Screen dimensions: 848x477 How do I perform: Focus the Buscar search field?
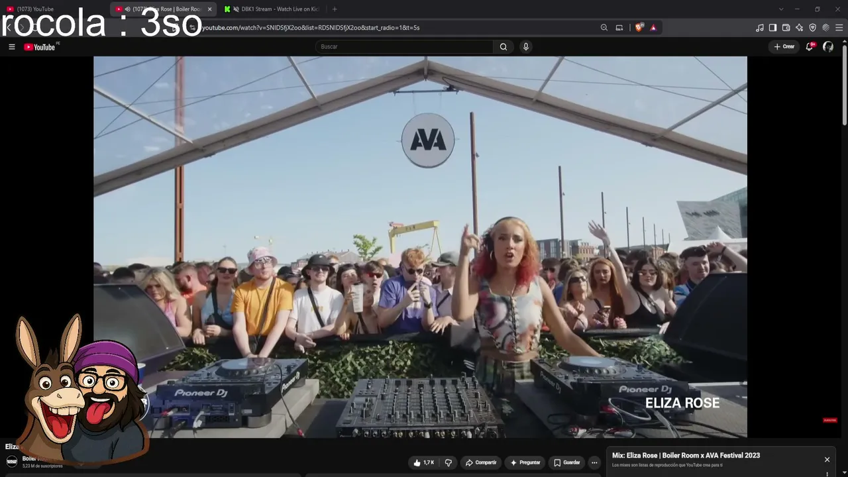point(405,46)
